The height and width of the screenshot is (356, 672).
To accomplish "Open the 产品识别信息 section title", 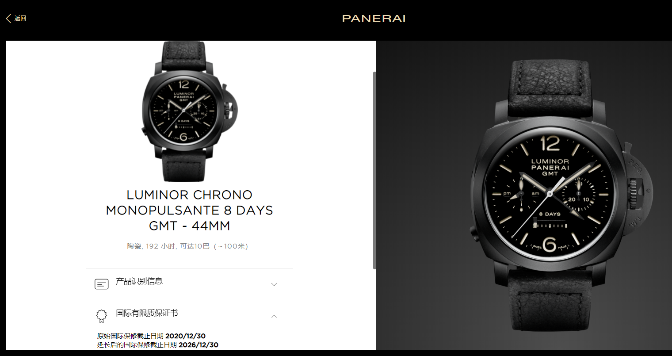I will 139,281.
